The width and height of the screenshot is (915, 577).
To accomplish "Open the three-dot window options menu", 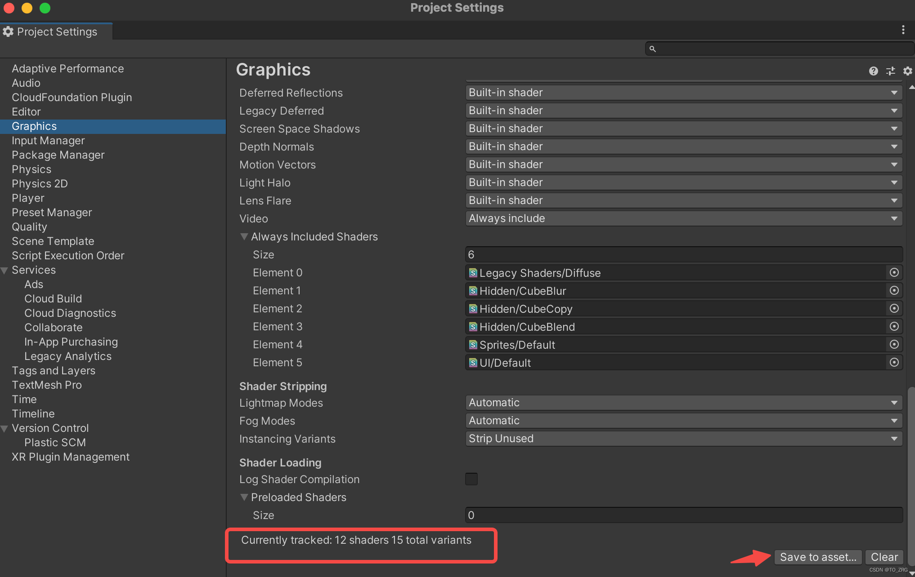I will tap(903, 30).
